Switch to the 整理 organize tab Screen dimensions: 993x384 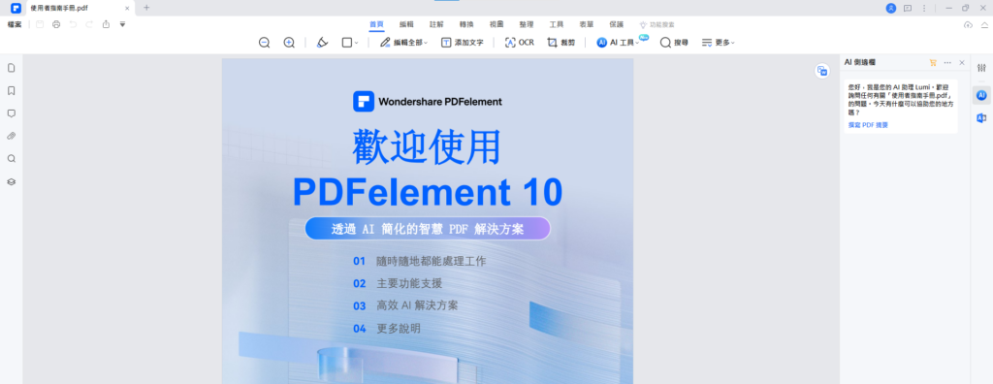527,24
